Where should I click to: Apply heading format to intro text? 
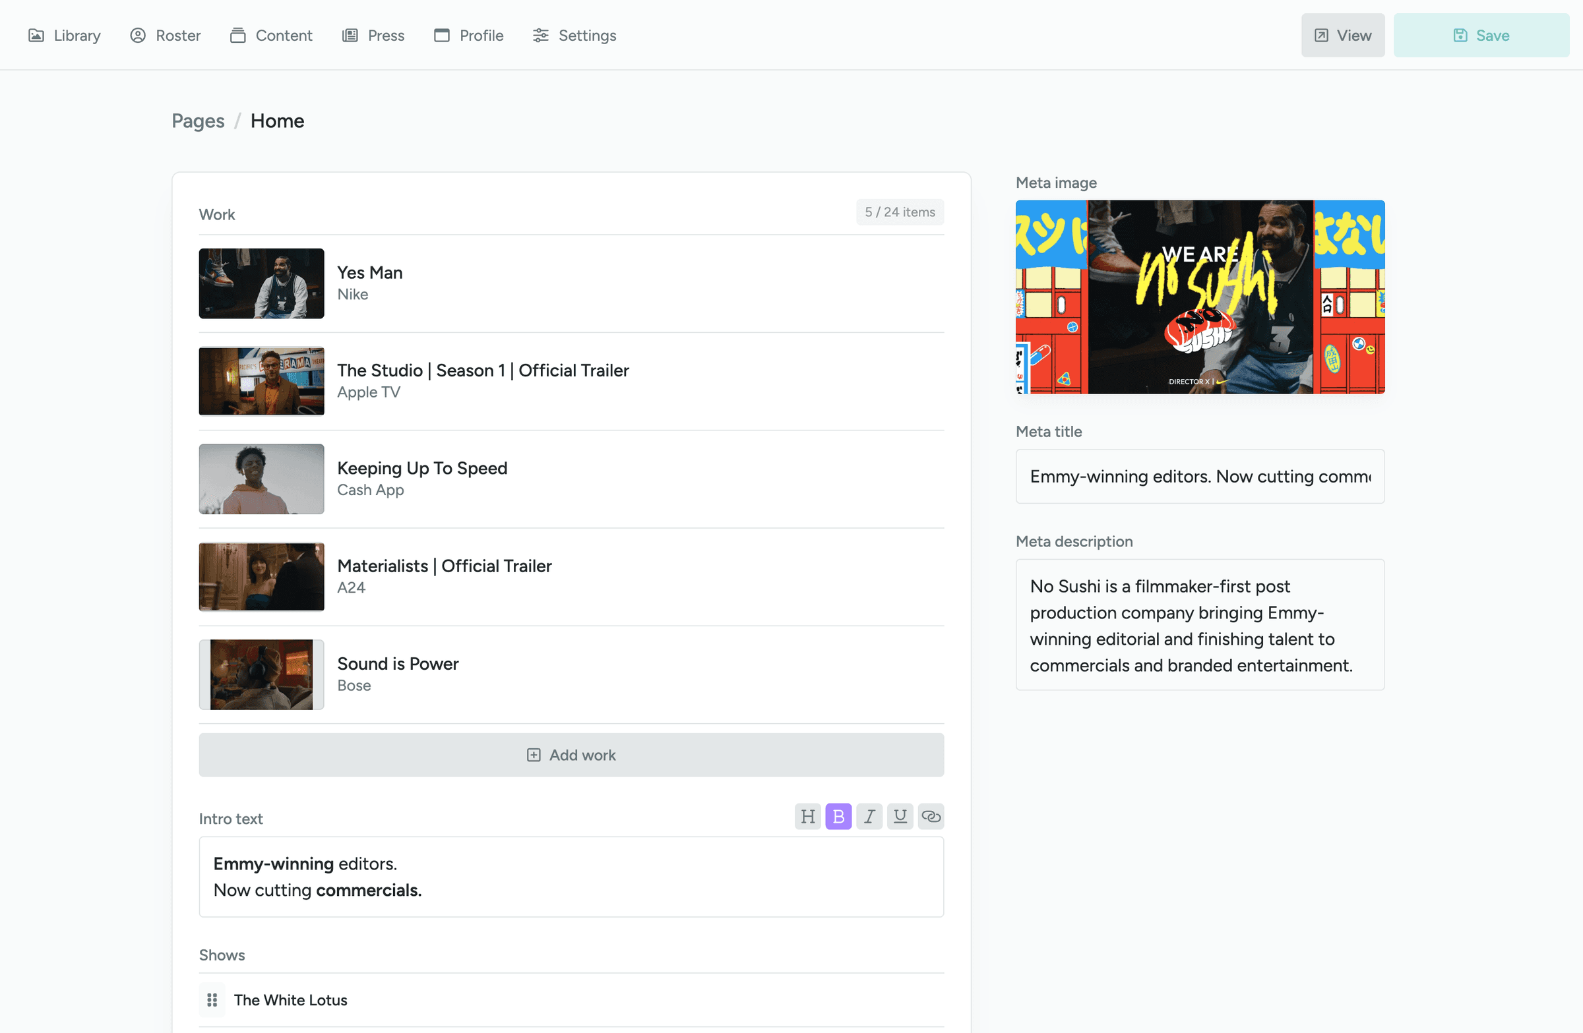(x=808, y=816)
